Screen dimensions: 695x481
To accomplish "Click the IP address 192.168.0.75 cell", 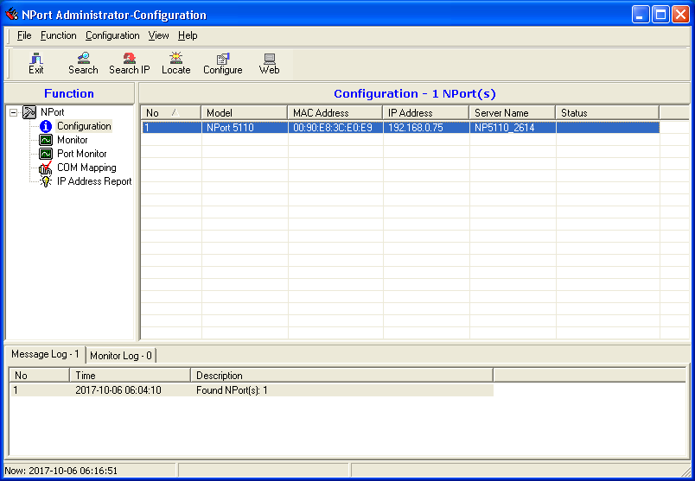I will pyautogui.click(x=426, y=128).
